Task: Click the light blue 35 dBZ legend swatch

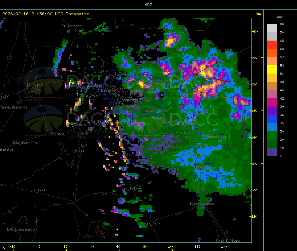Action: tap(272, 127)
